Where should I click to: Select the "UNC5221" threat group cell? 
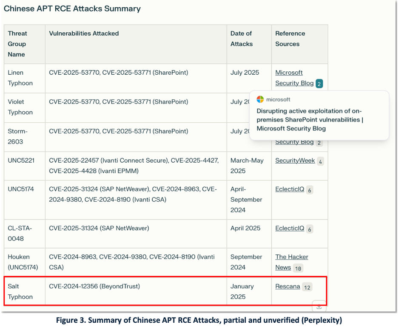tap(25, 166)
